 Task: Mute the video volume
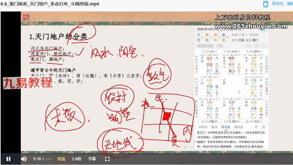pos(24,159)
